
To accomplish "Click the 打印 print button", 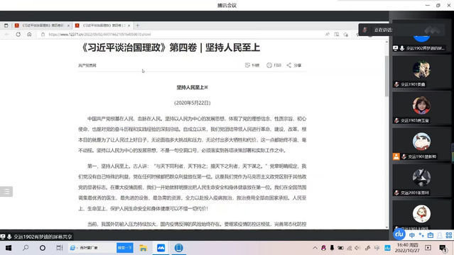I will (274, 65).
